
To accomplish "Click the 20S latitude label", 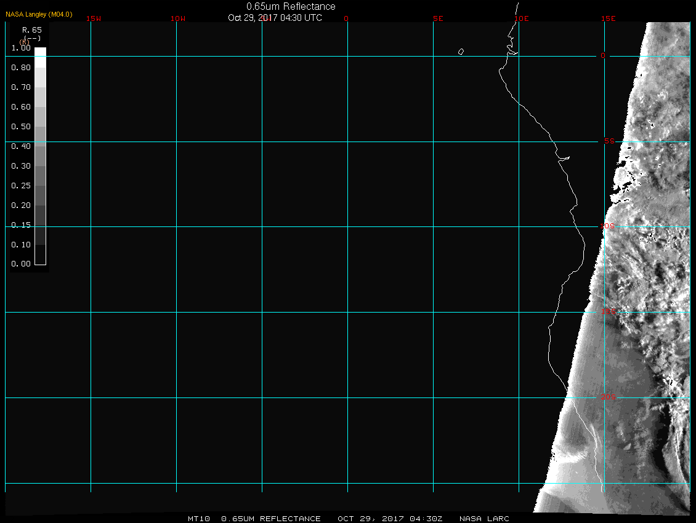I will pos(608,397).
